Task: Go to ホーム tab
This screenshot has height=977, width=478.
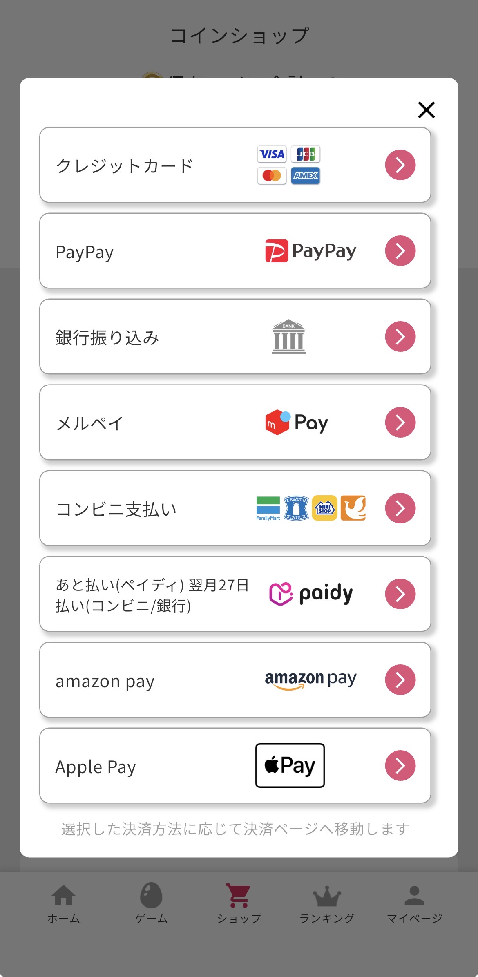Action: tap(64, 903)
